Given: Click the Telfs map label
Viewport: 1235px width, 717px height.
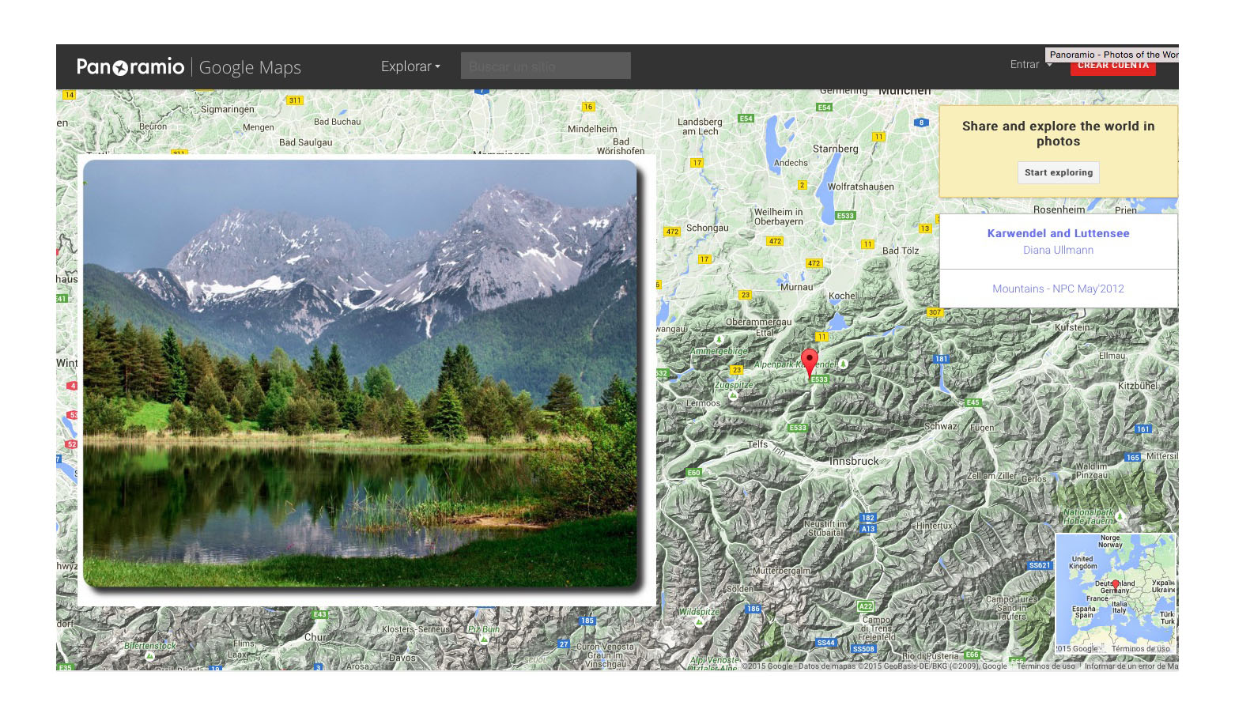Looking at the screenshot, I should (757, 444).
